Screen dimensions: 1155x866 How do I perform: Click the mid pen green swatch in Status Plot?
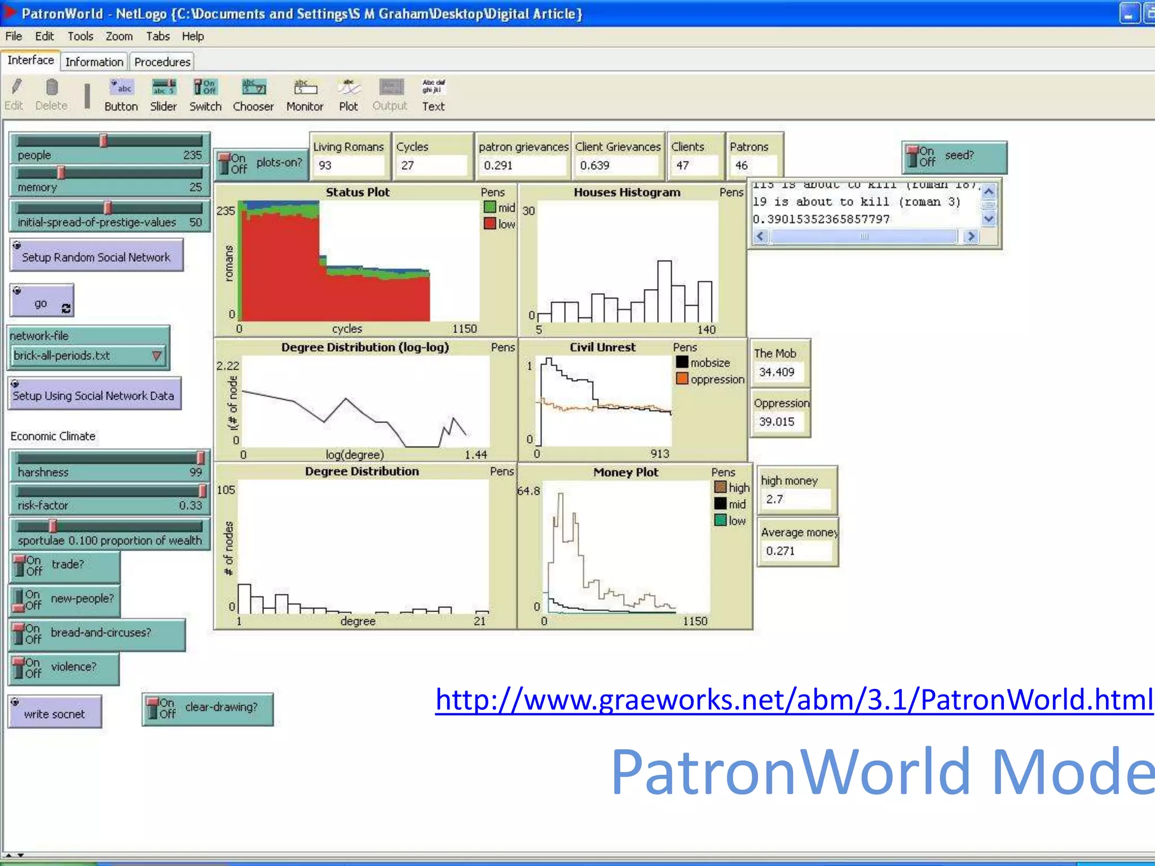490,207
